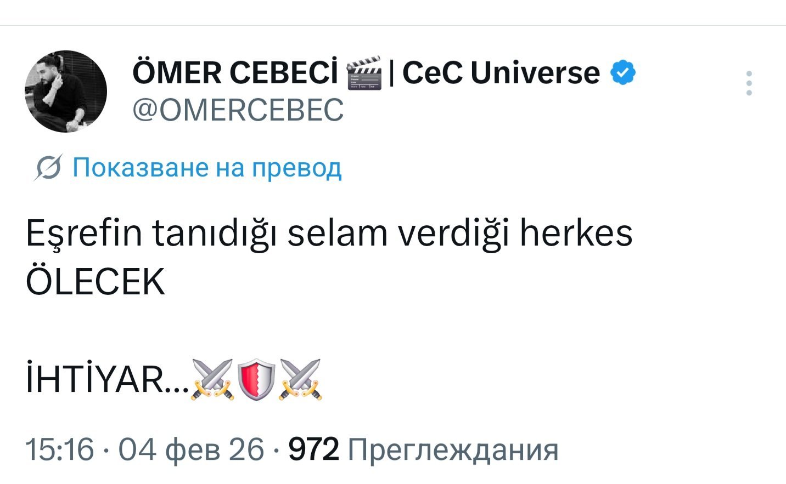Click the word herkes in the tweet
The height and width of the screenshot is (484, 786).
click(x=576, y=234)
